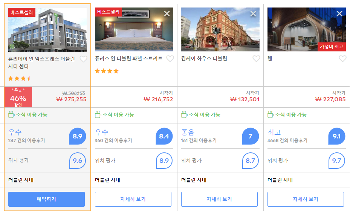Image resolution: width=350 pixels, height=215 pixels.
Task: Add 렌 hotel to favorites heart
Action: [x=342, y=59]
